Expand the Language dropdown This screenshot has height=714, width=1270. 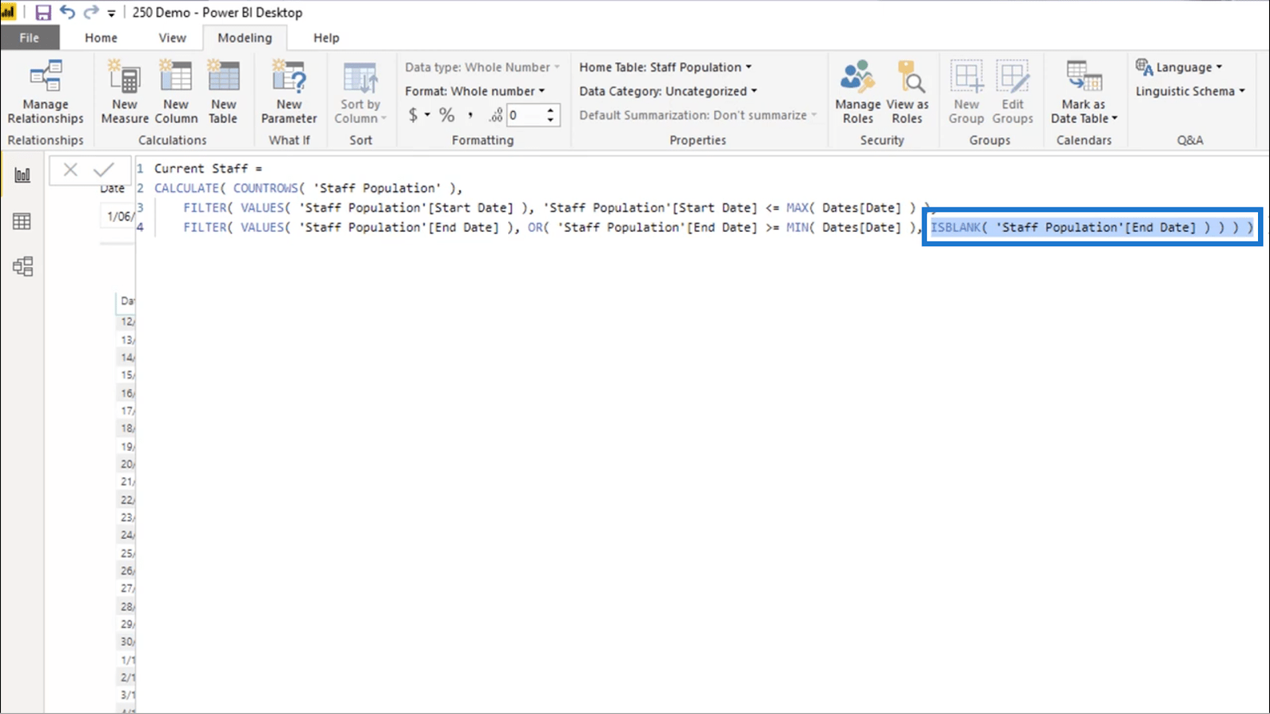click(1179, 67)
